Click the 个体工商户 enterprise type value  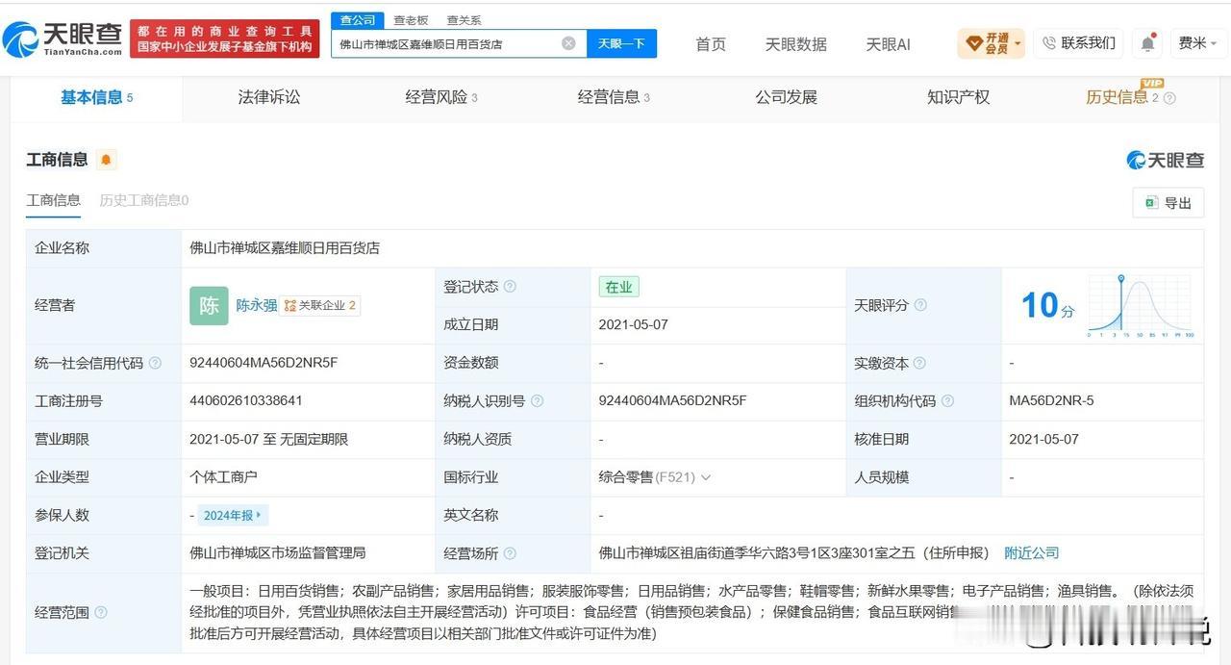point(223,476)
